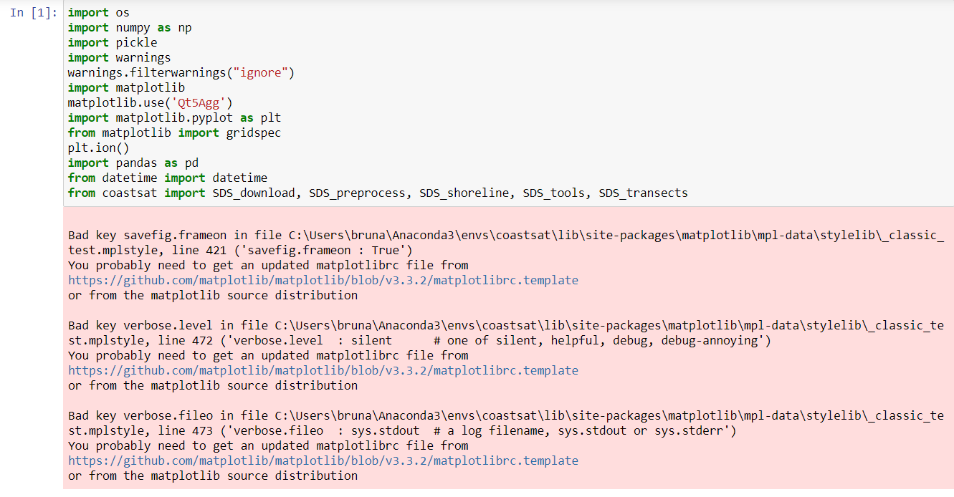Click SDS_download in the import line
This screenshot has height=497, width=954.
(254, 193)
